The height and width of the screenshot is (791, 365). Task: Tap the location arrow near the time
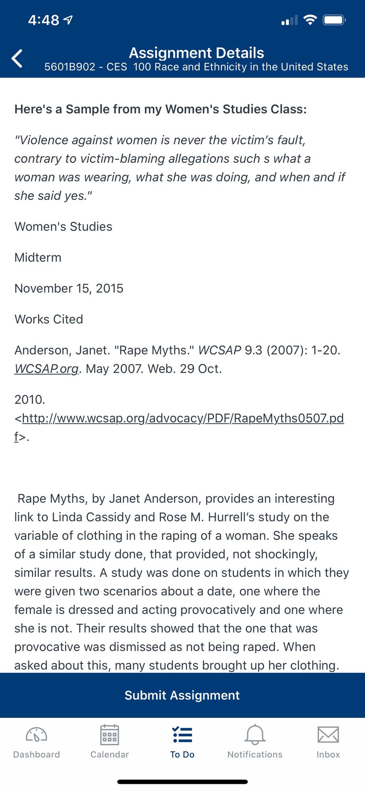coord(68,20)
